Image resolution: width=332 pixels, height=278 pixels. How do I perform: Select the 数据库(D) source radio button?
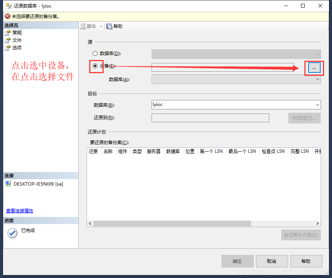[x=95, y=53]
